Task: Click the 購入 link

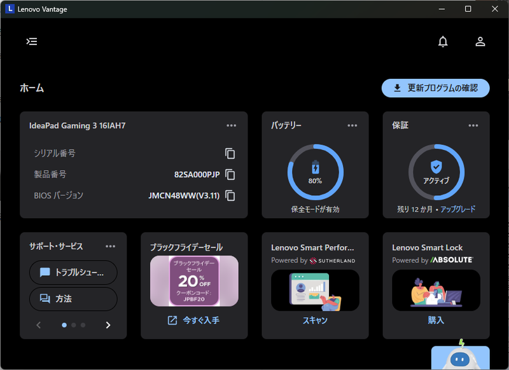Action: pos(436,320)
